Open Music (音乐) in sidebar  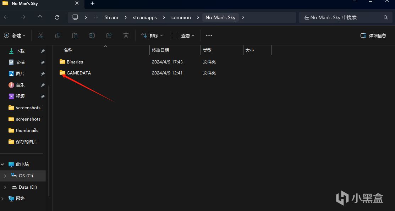click(20, 85)
